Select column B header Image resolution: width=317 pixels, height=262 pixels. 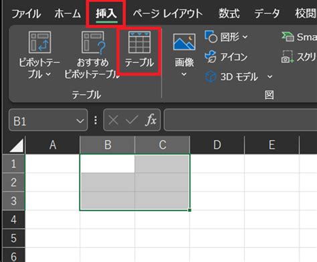108,145
